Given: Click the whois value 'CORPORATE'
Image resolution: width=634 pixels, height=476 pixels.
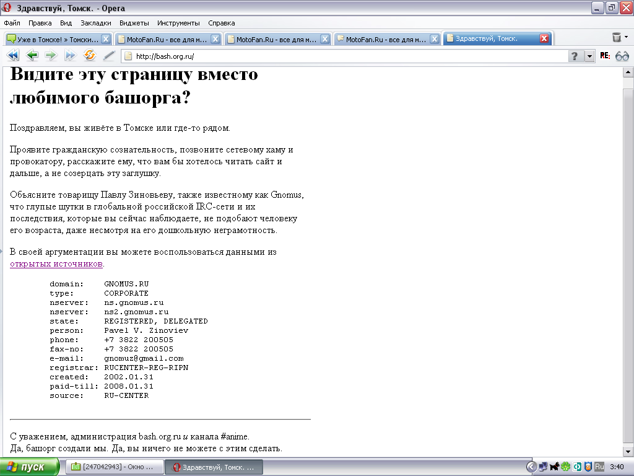Looking at the screenshot, I should click(126, 293).
